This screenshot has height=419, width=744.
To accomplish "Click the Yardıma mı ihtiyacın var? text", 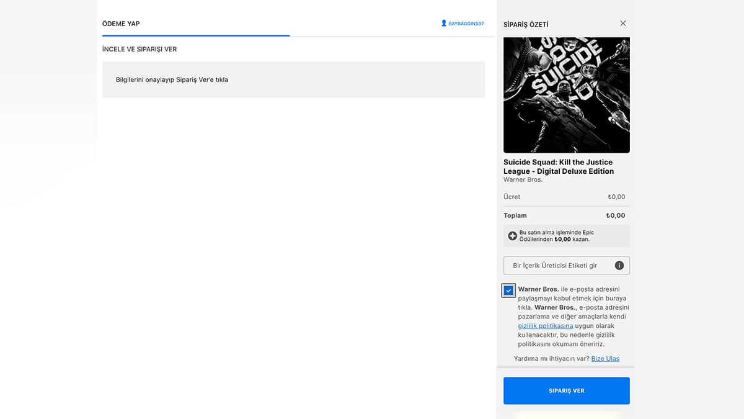I will point(551,358).
